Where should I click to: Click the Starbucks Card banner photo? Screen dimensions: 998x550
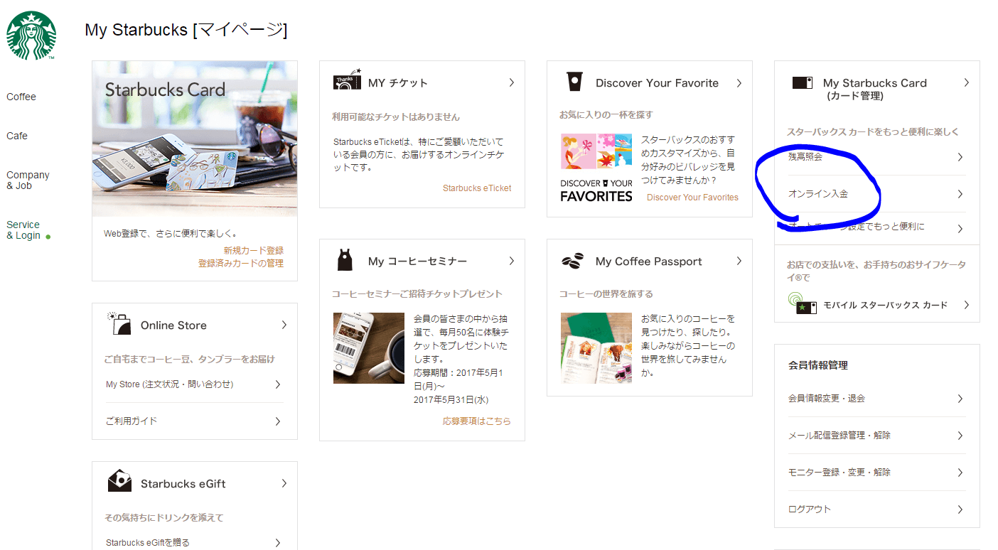pyautogui.click(x=195, y=139)
